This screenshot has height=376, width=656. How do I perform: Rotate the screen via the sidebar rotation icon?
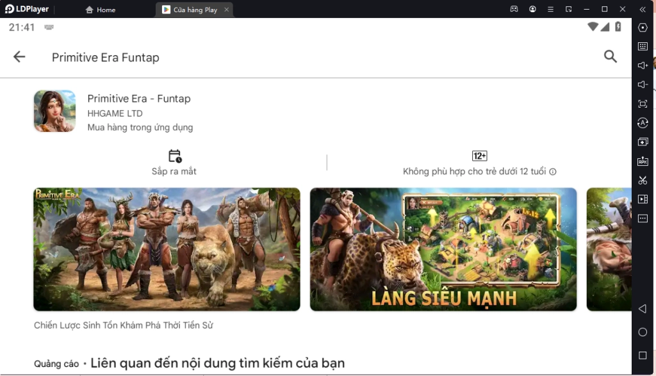click(643, 122)
